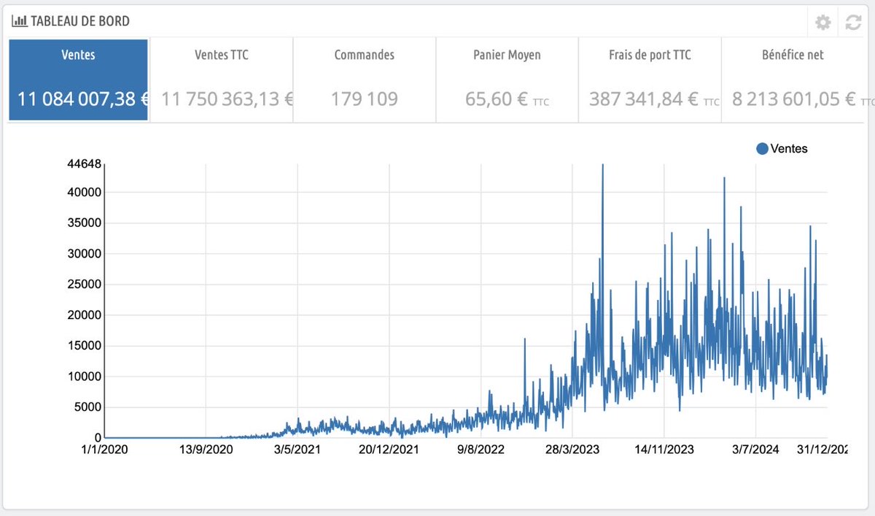Click the 3/7/2024 x-axis date
875x516 pixels.
[x=756, y=450]
